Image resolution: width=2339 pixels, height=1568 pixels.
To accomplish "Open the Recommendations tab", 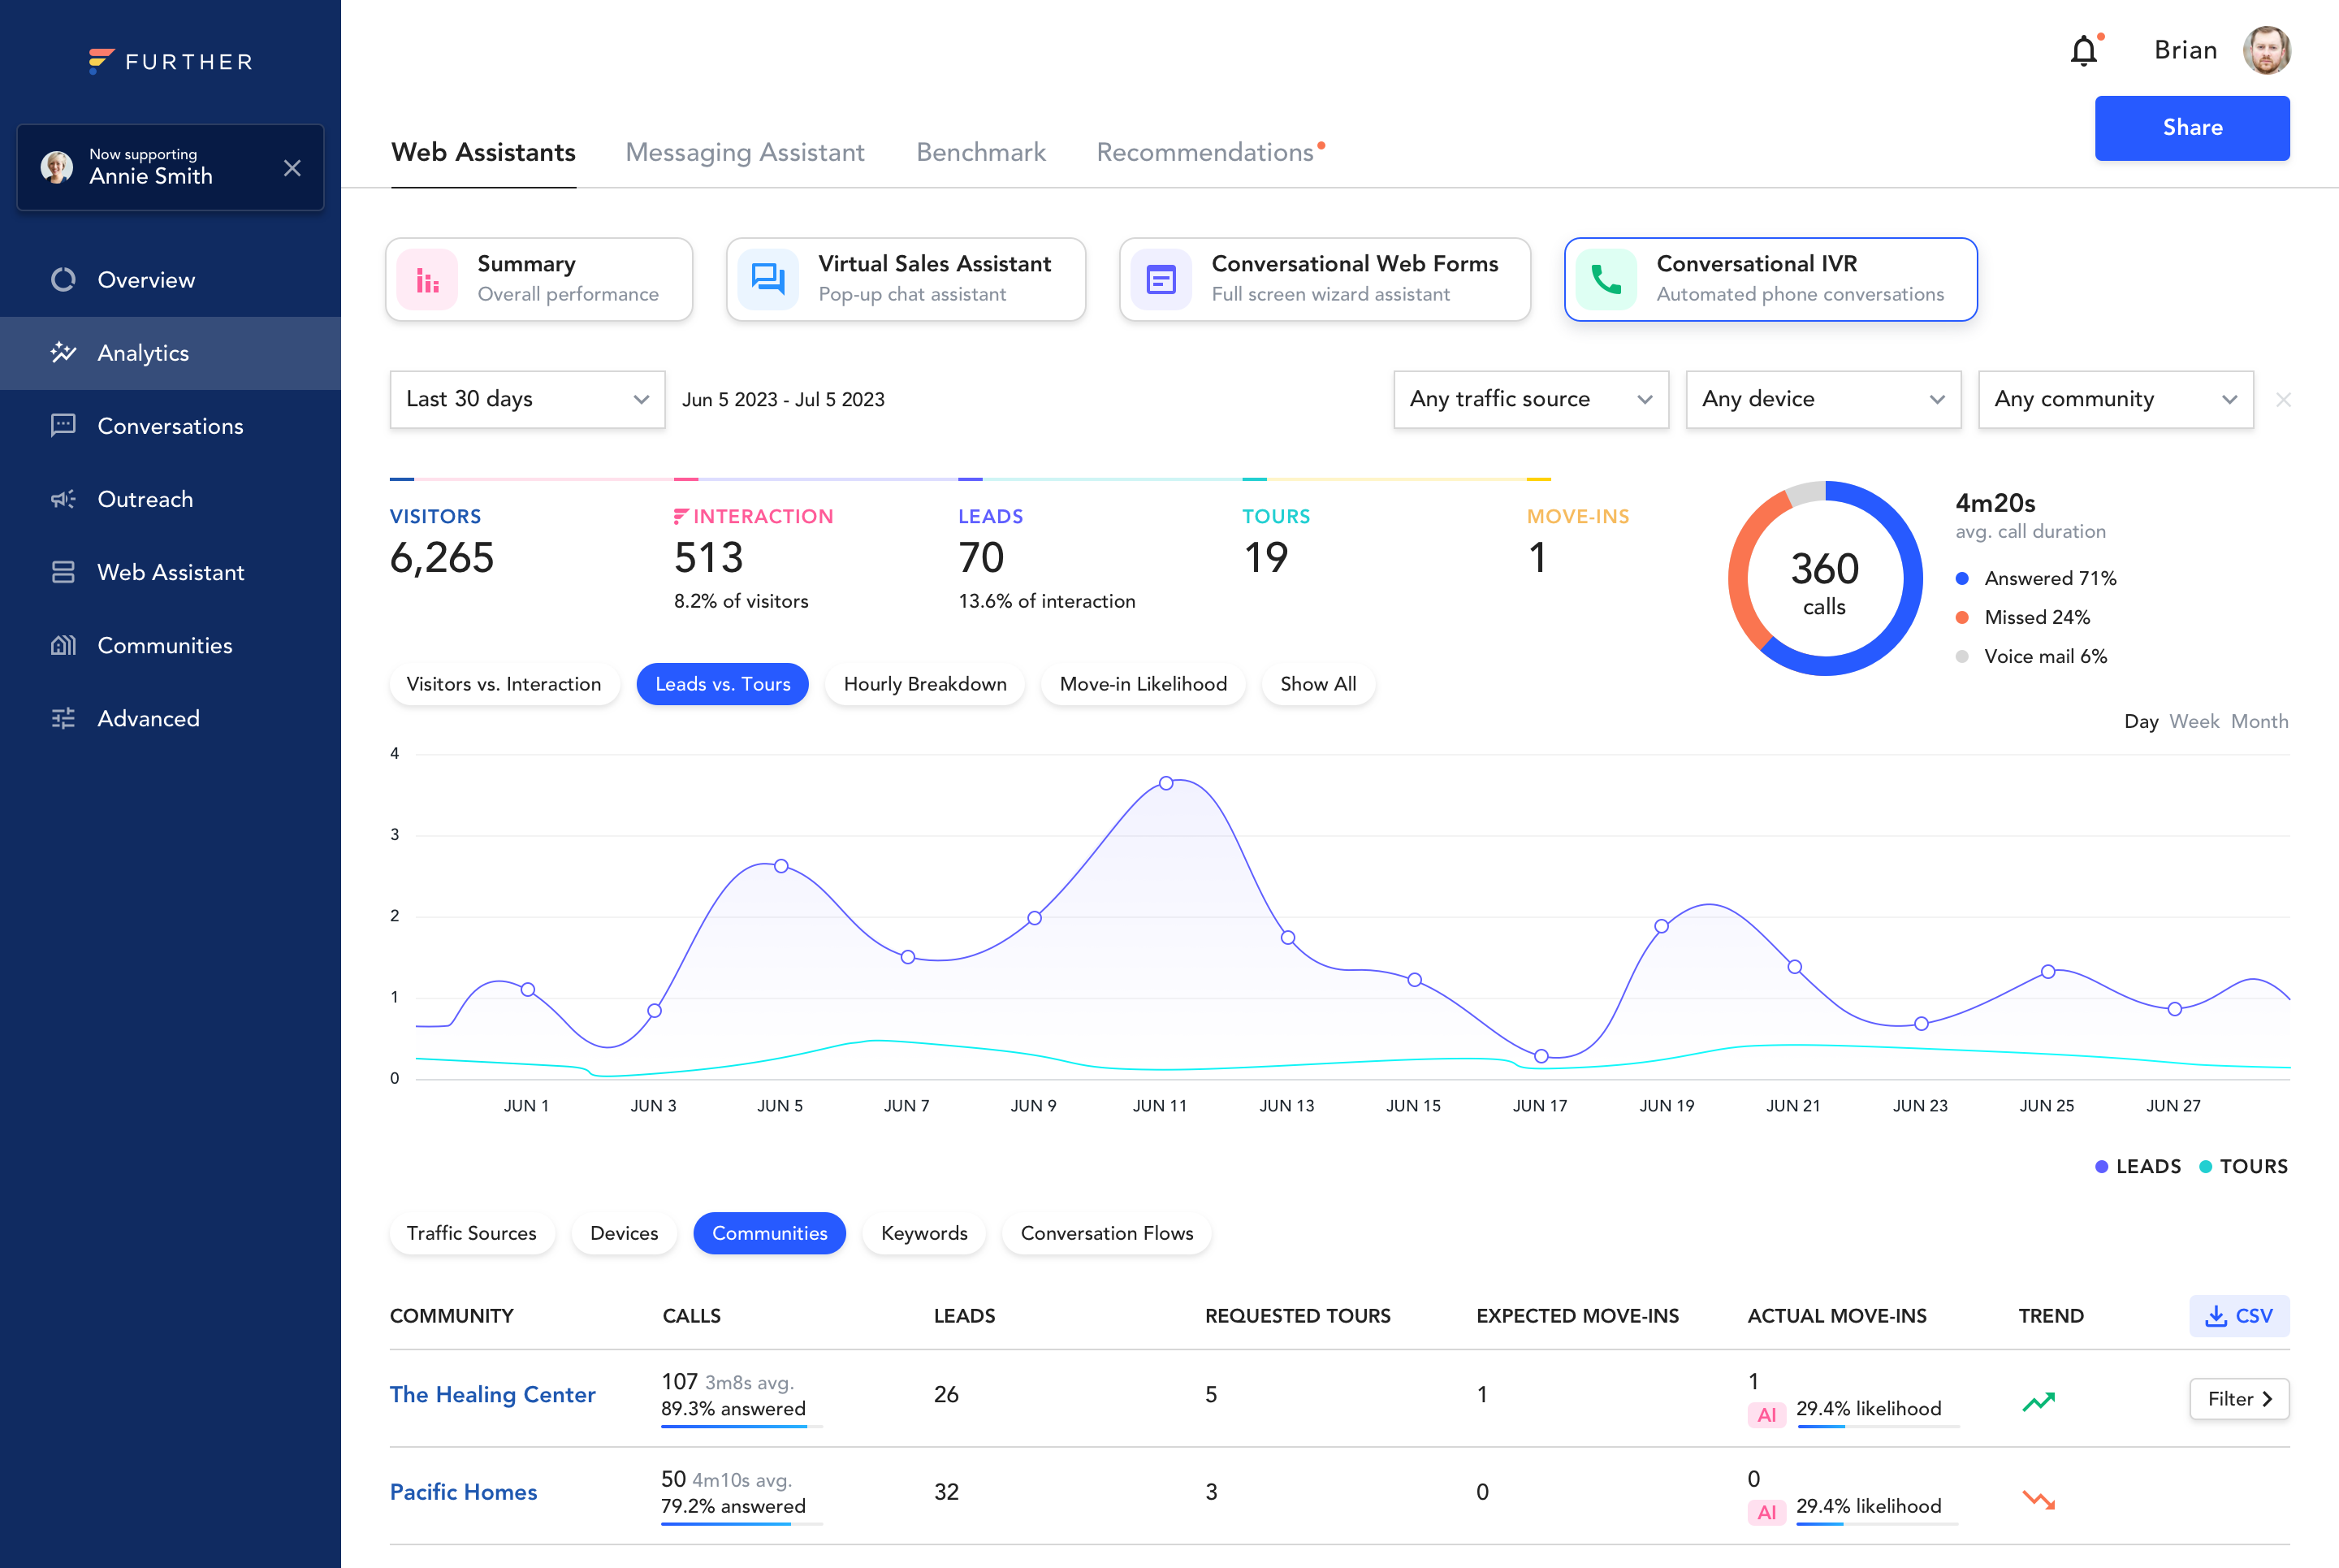I will point(1204,152).
